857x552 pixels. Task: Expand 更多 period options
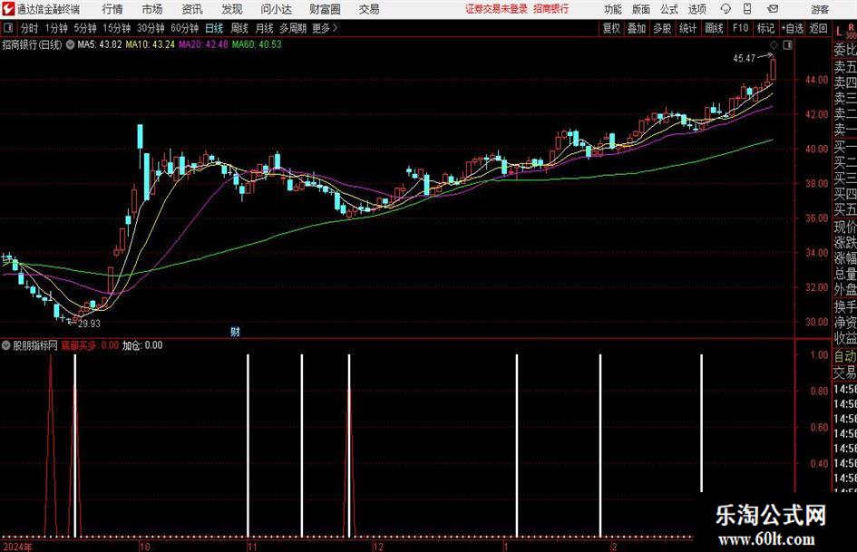[325, 28]
